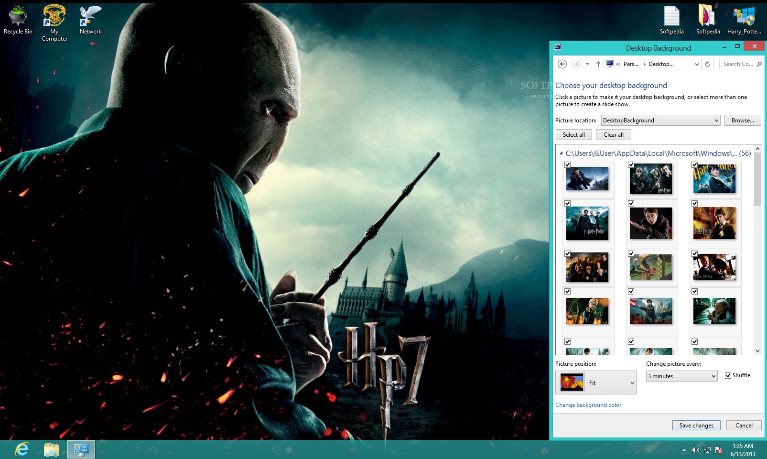Open Change background color link
767x459 pixels.
tap(588, 405)
